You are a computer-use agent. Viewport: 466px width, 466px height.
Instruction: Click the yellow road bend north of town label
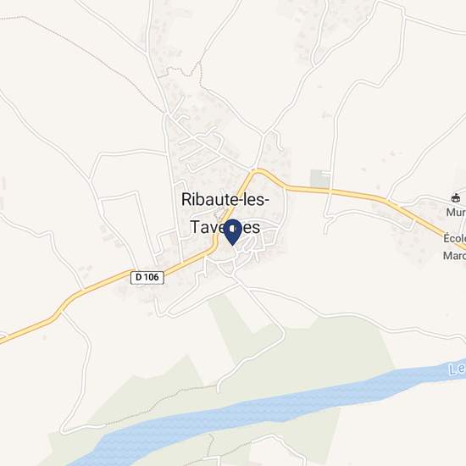click(x=258, y=171)
